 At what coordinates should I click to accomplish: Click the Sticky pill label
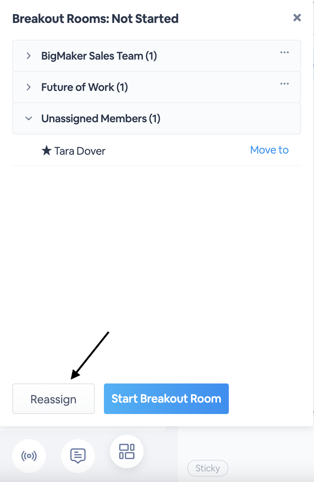(x=207, y=468)
